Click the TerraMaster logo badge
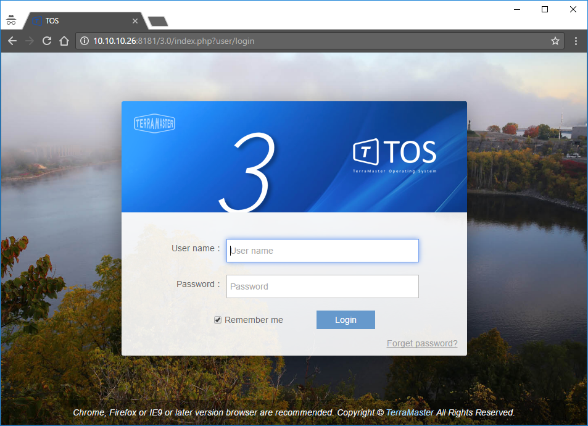 [x=154, y=123]
